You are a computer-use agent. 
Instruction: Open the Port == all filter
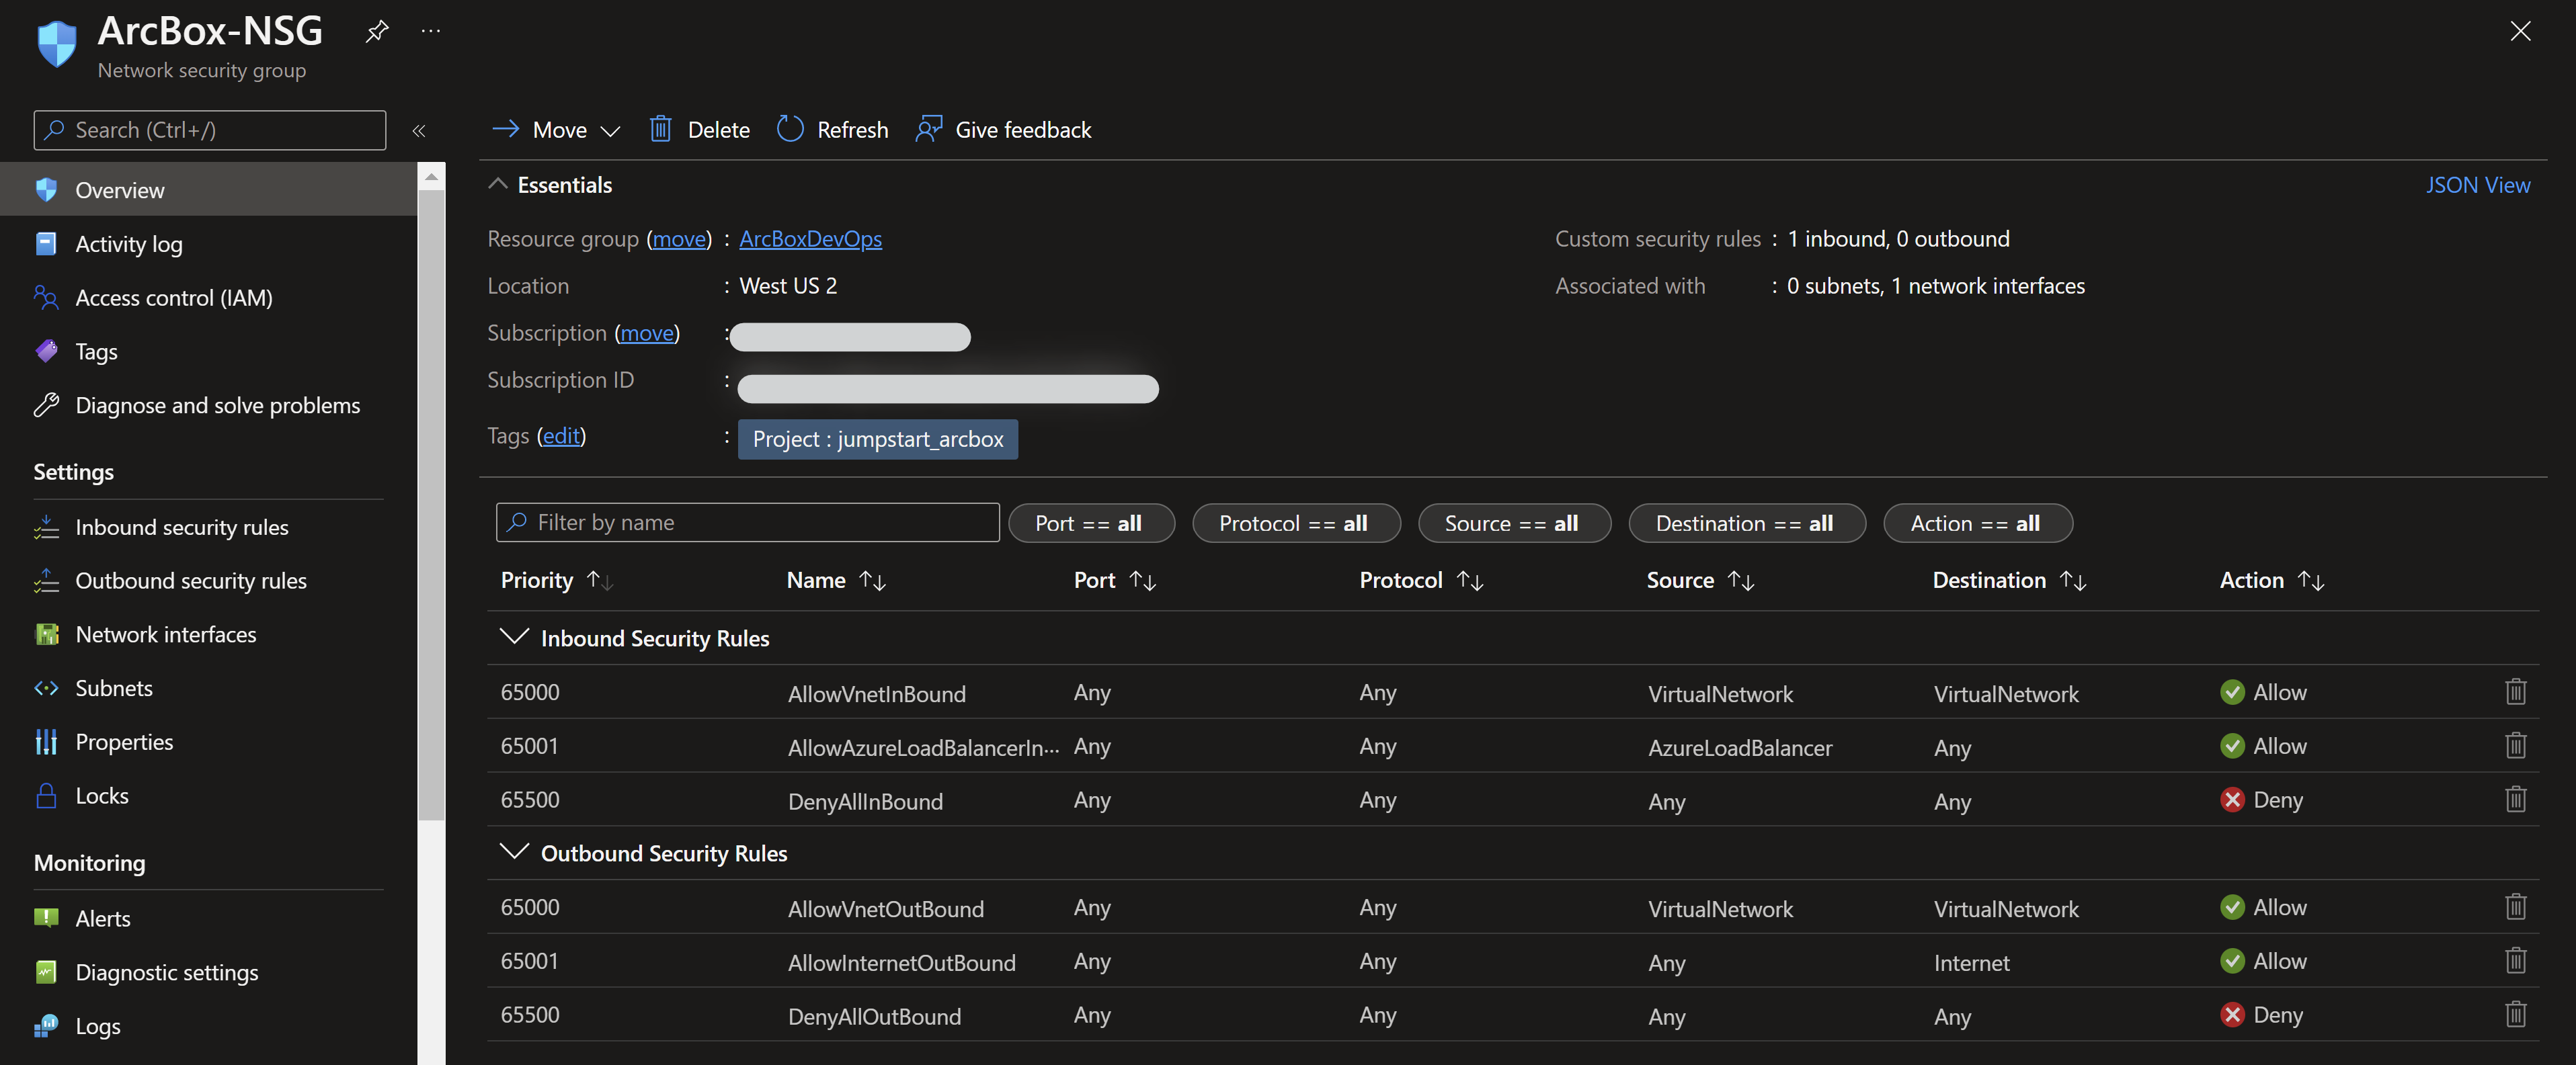pos(1091,523)
